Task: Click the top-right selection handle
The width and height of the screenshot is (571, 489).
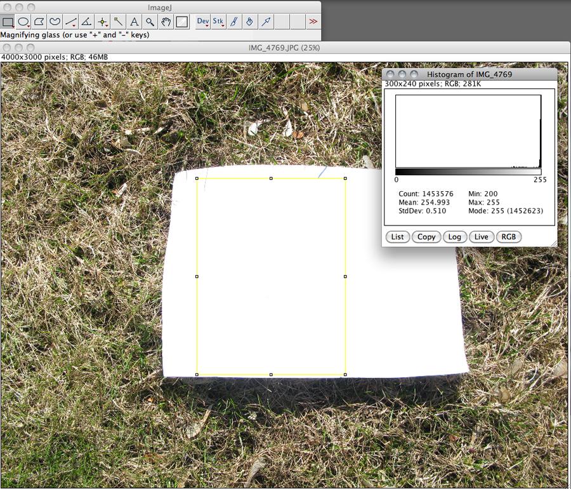Action: 345,178
